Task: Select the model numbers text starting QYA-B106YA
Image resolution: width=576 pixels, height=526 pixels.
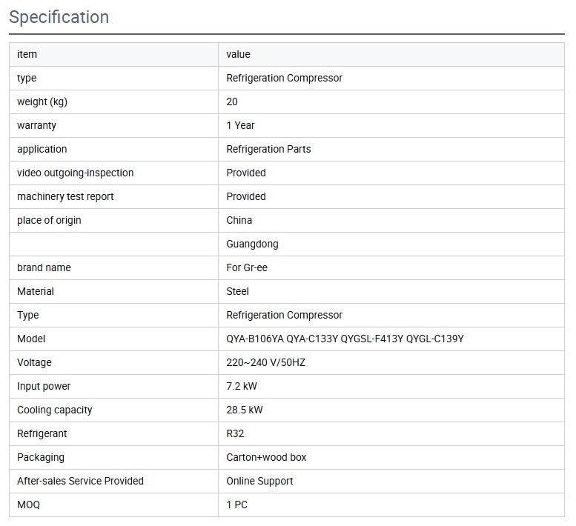Action: tap(345, 339)
